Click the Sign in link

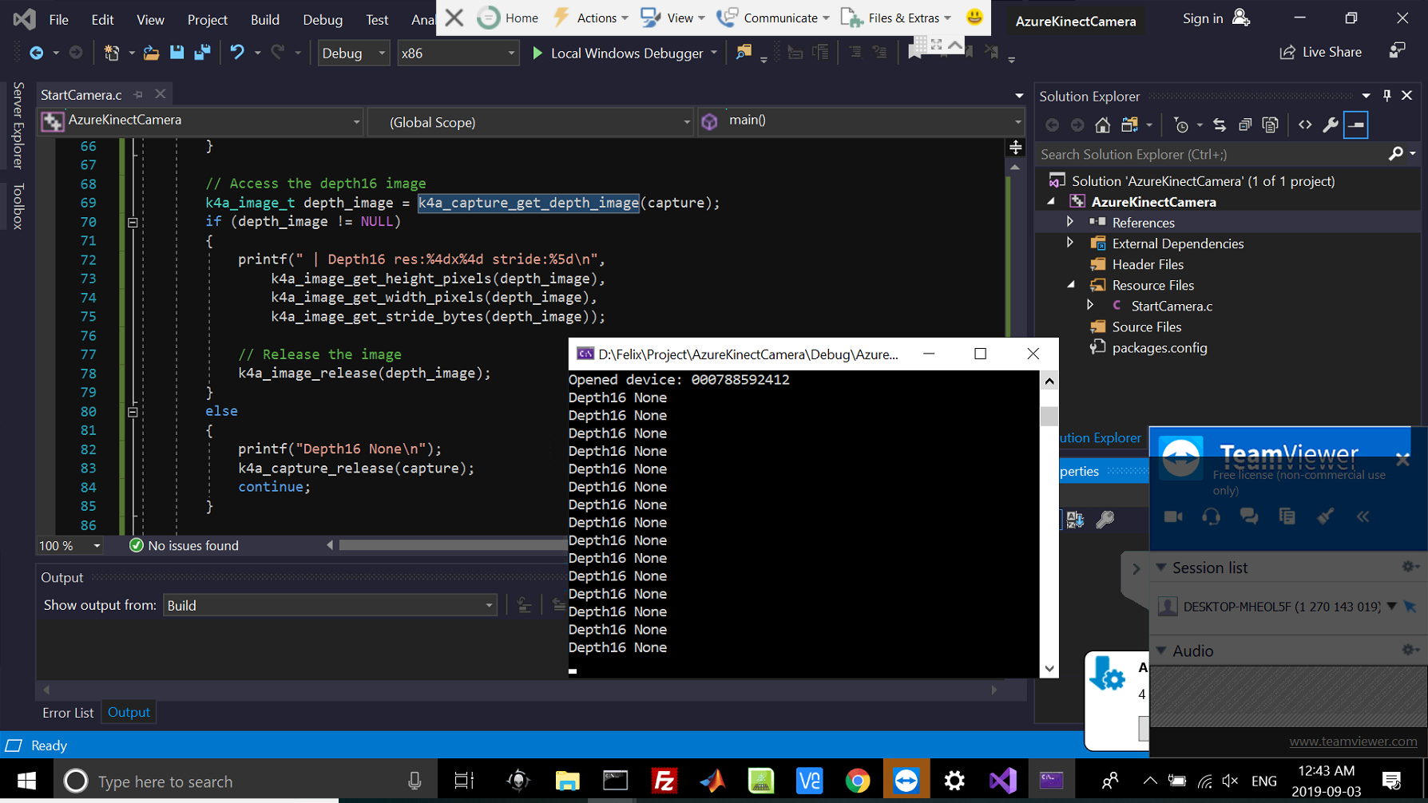click(x=1202, y=18)
